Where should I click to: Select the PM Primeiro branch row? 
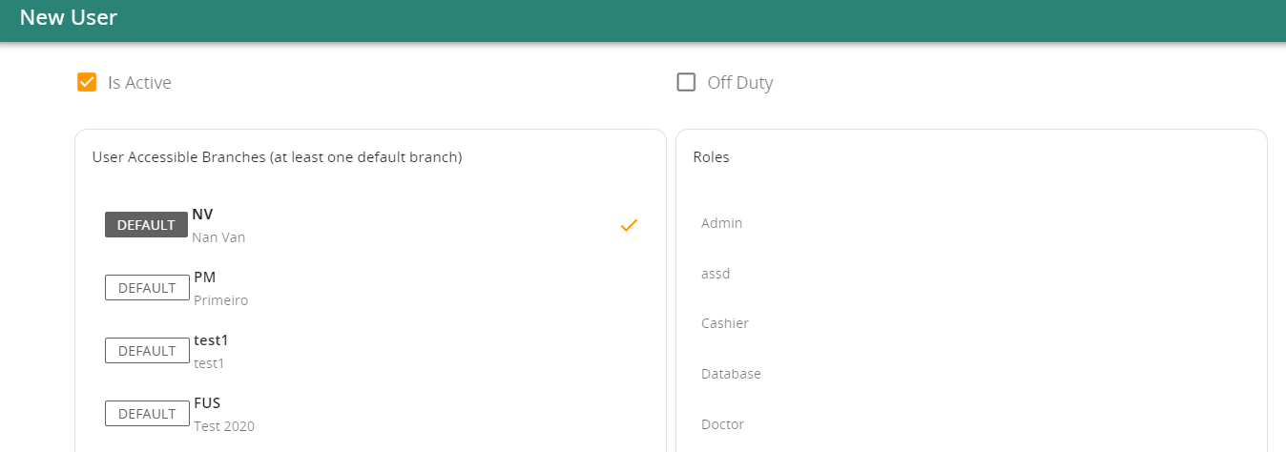[x=370, y=288]
